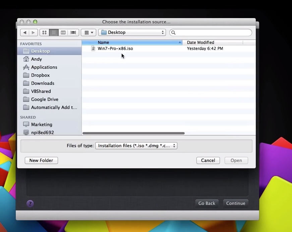Click the forward navigation arrow

click(x=33, y=33)
